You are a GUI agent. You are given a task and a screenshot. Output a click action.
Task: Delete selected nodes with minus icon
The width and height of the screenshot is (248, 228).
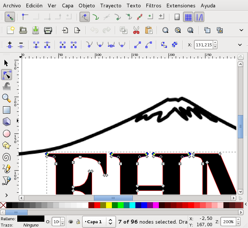pos(21,45)
